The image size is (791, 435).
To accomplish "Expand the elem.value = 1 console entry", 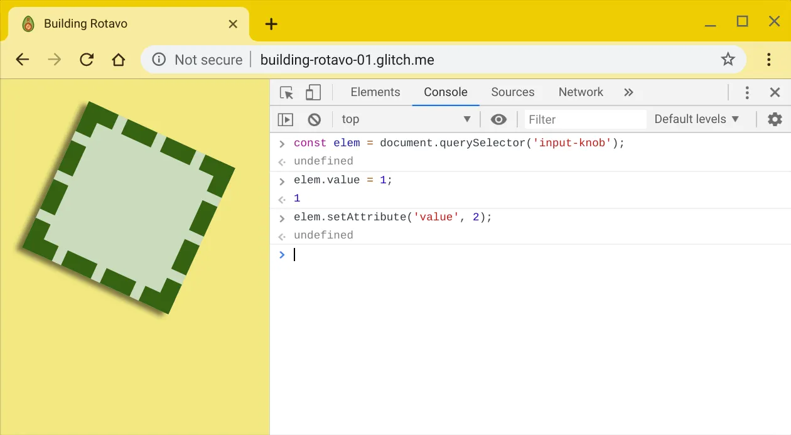I will coord(281,180).
